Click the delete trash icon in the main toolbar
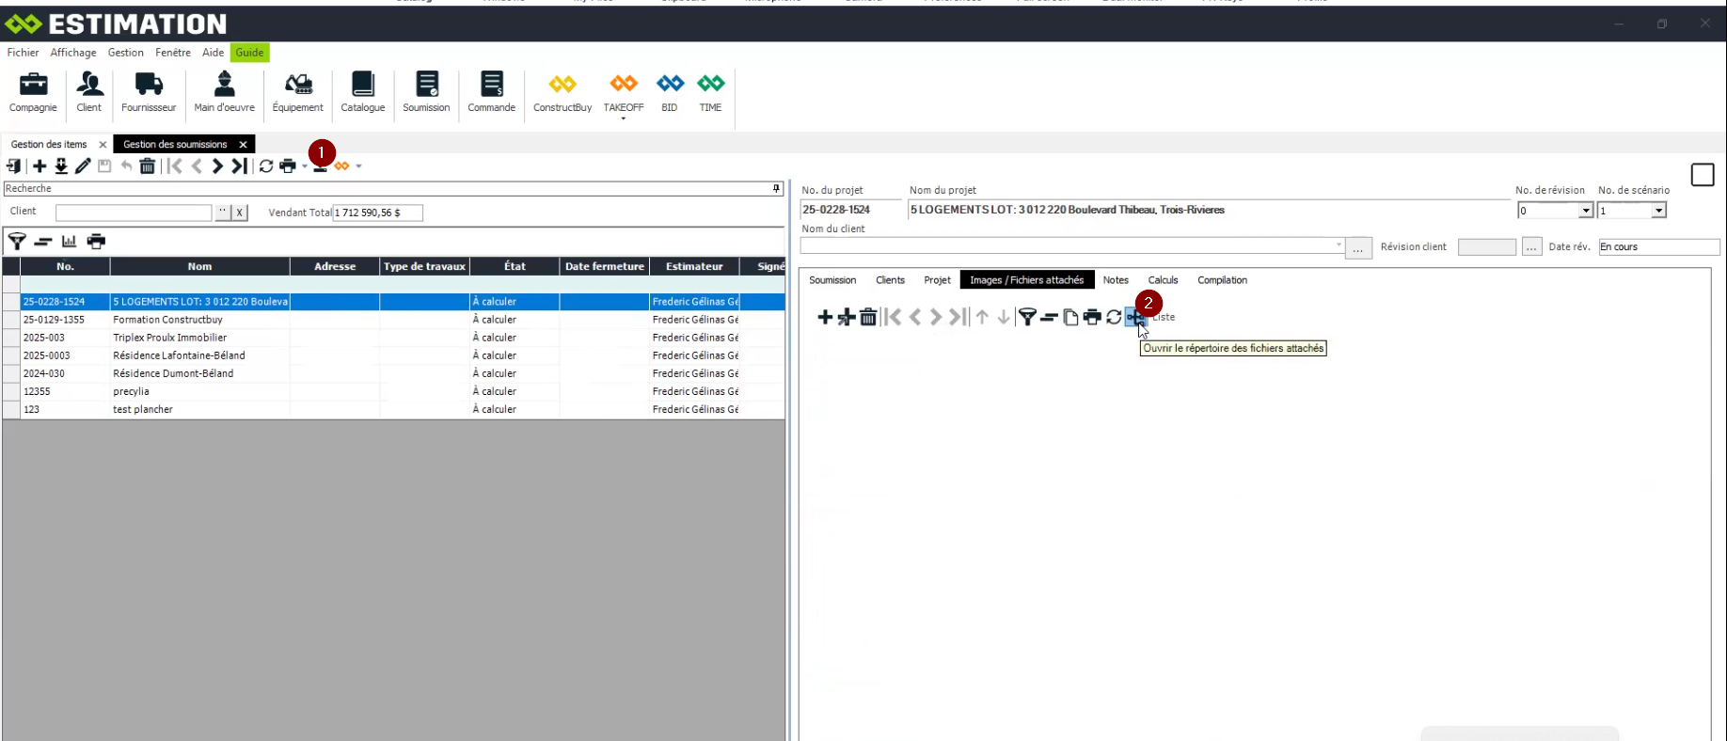1727x741 pixels. (x=148, y=166)
